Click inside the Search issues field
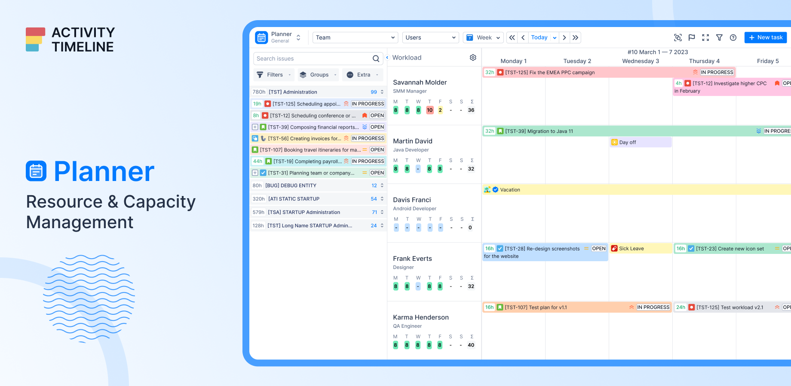 [x=317, y=59]
